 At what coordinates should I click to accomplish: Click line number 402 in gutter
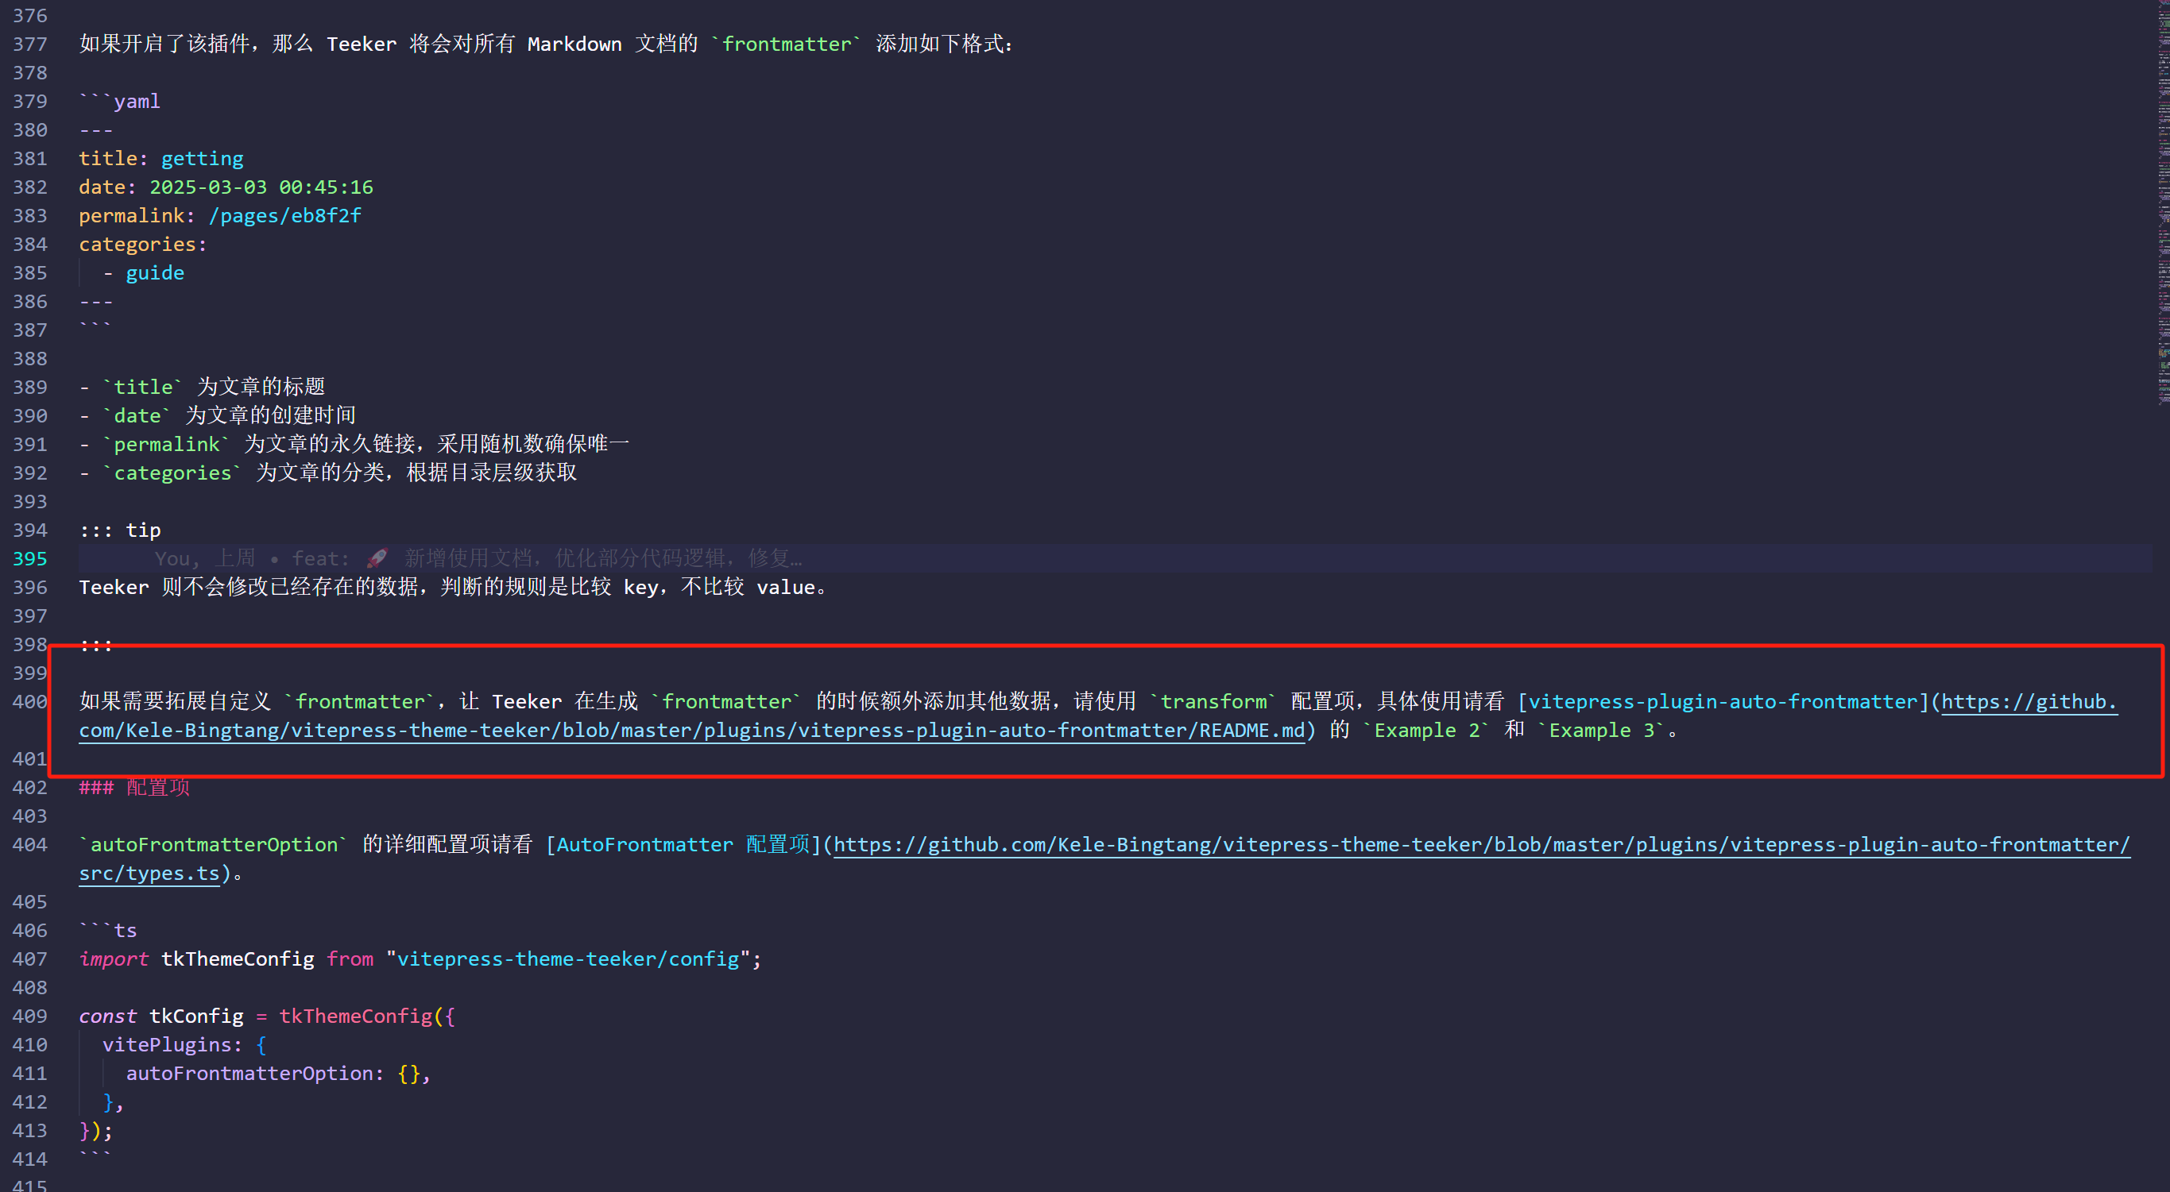point(29,787)
